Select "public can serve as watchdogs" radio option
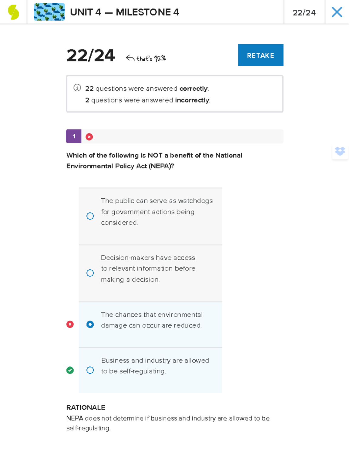 click(x=90, y=216)
